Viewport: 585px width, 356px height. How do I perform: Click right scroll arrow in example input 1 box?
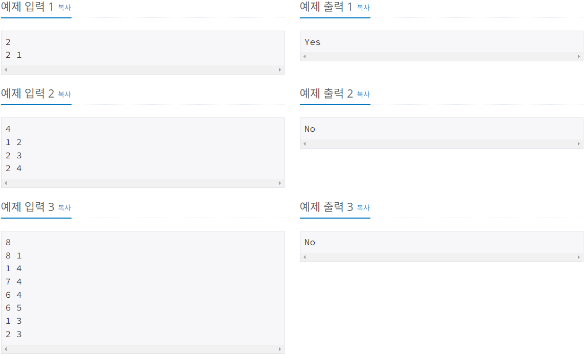pyautogui.click(x=280, y=70)
